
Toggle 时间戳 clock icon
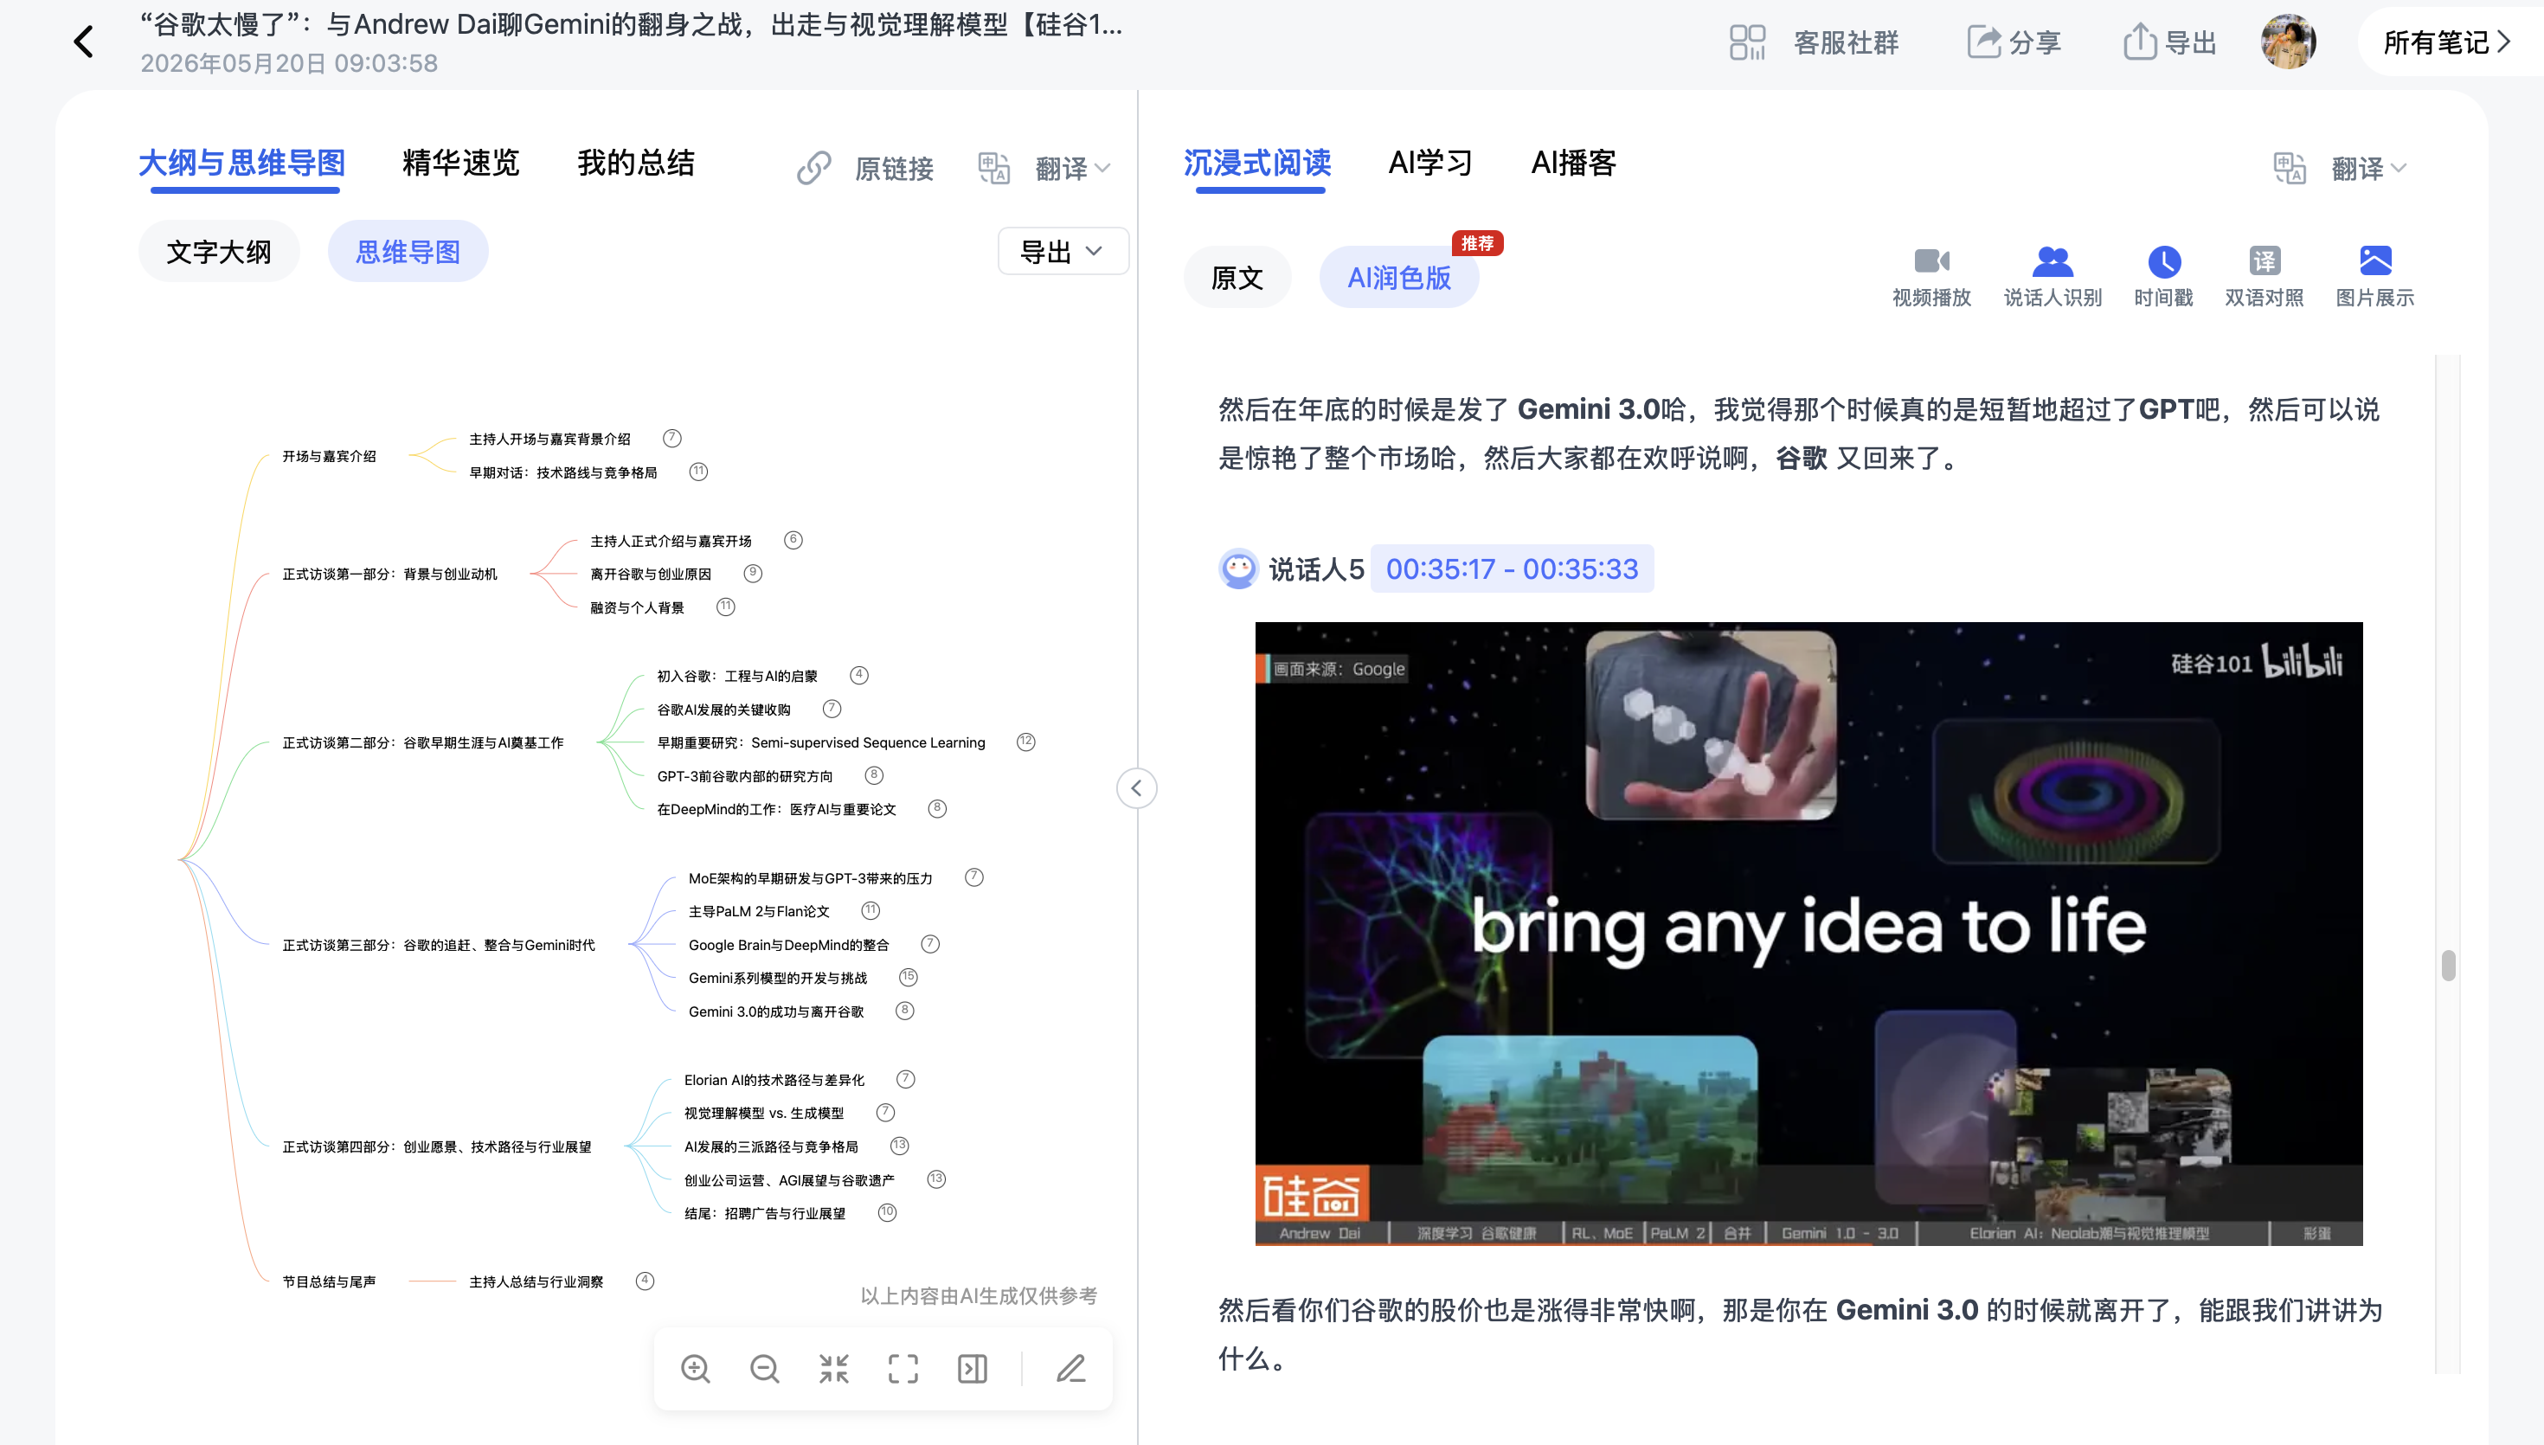pos(2164,261)
